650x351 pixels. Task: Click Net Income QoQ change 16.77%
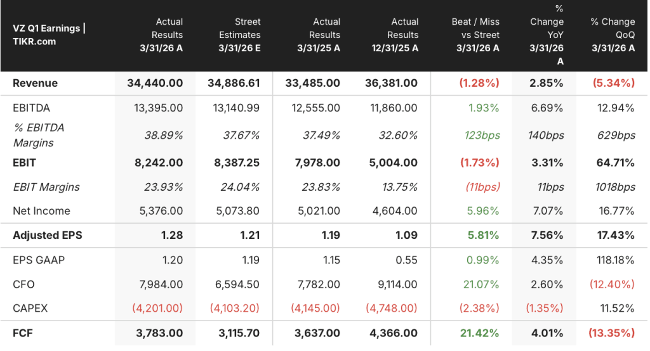[616, 211]
